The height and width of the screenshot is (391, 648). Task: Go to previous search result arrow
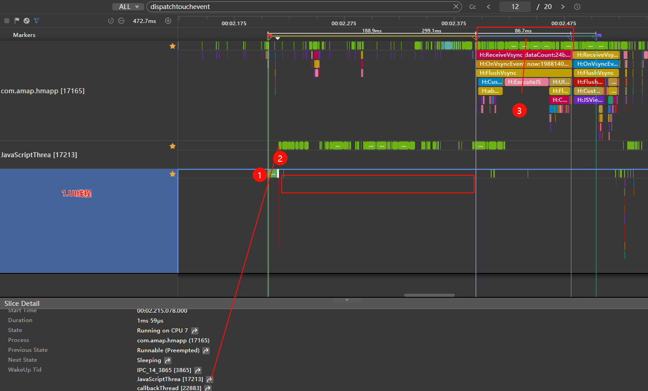pyautogui.click(x=488, y=7)
